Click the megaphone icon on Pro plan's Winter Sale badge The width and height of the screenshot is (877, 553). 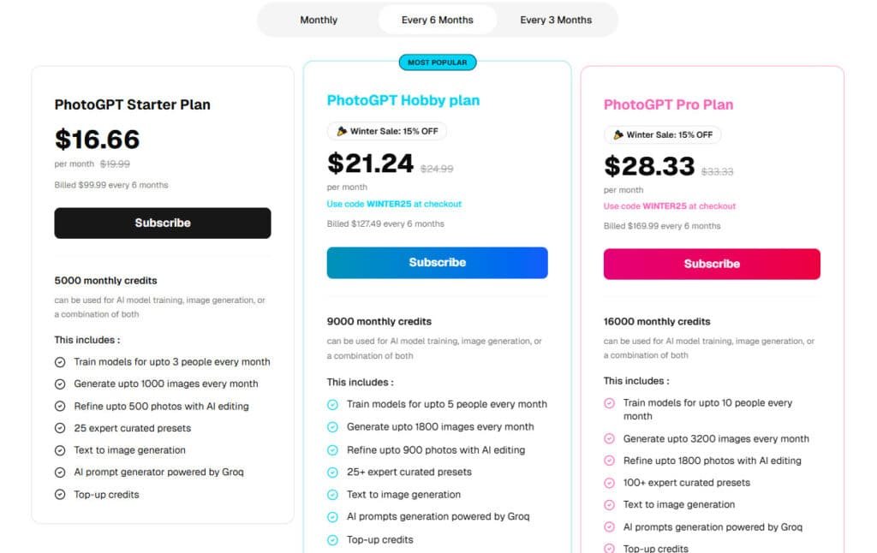tap(619, 134)
